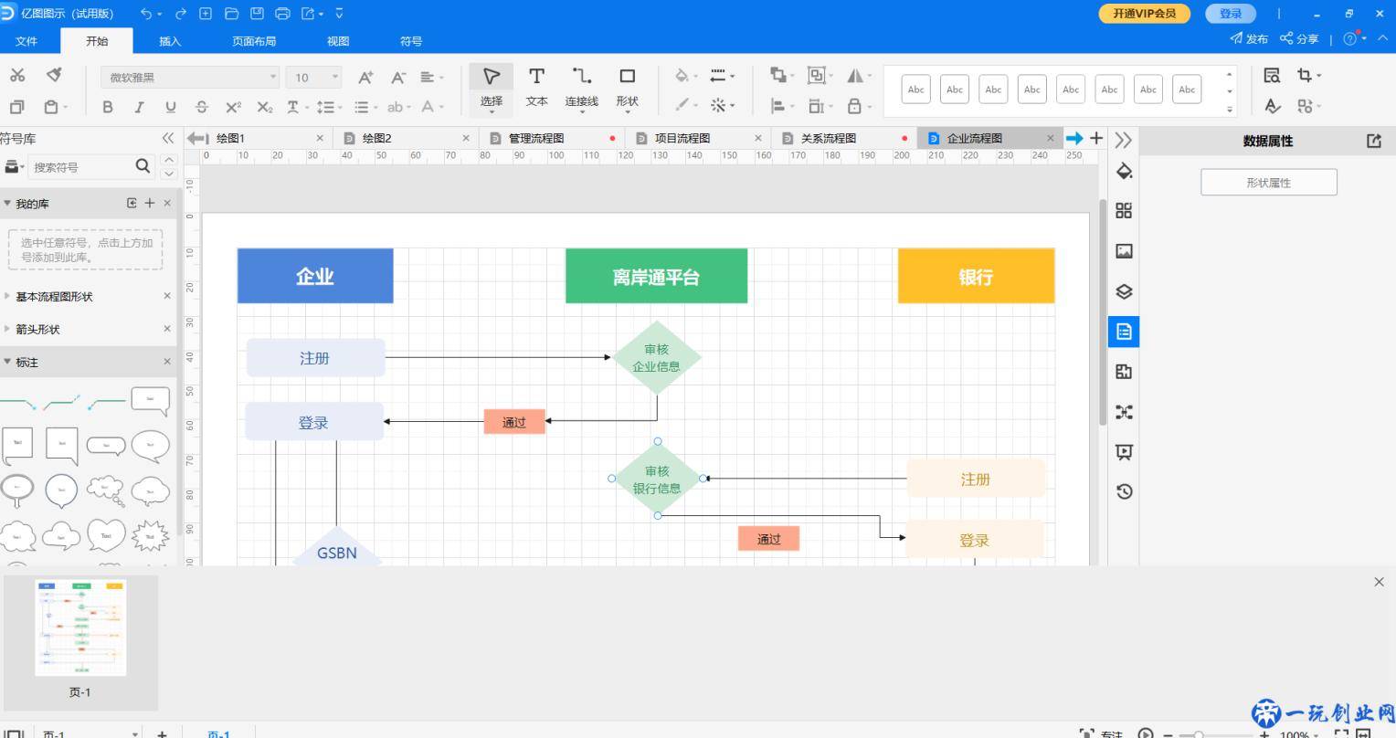Open the presentation icon in right sidebar

[1124, 452]
